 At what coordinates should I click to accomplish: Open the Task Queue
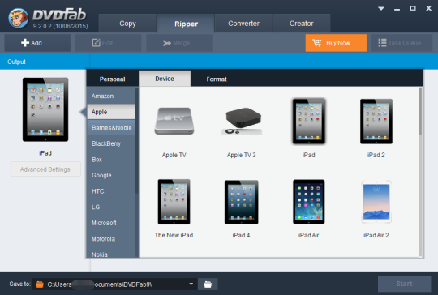pyautogui.click(x=402, y=43)
